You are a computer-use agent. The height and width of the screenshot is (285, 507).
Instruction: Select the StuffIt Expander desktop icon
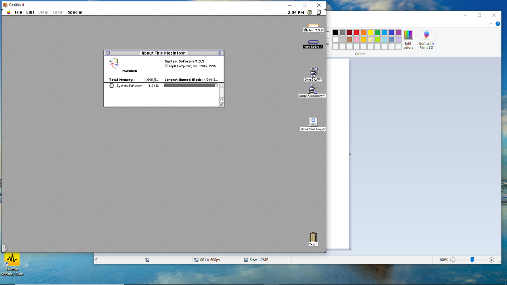[x=313, y=89]
